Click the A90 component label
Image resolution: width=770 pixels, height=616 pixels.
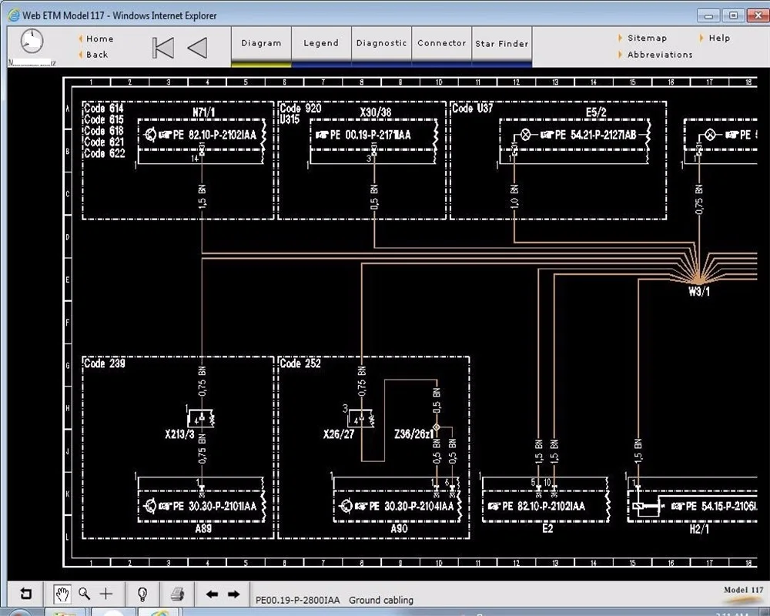tap(399, 528)
